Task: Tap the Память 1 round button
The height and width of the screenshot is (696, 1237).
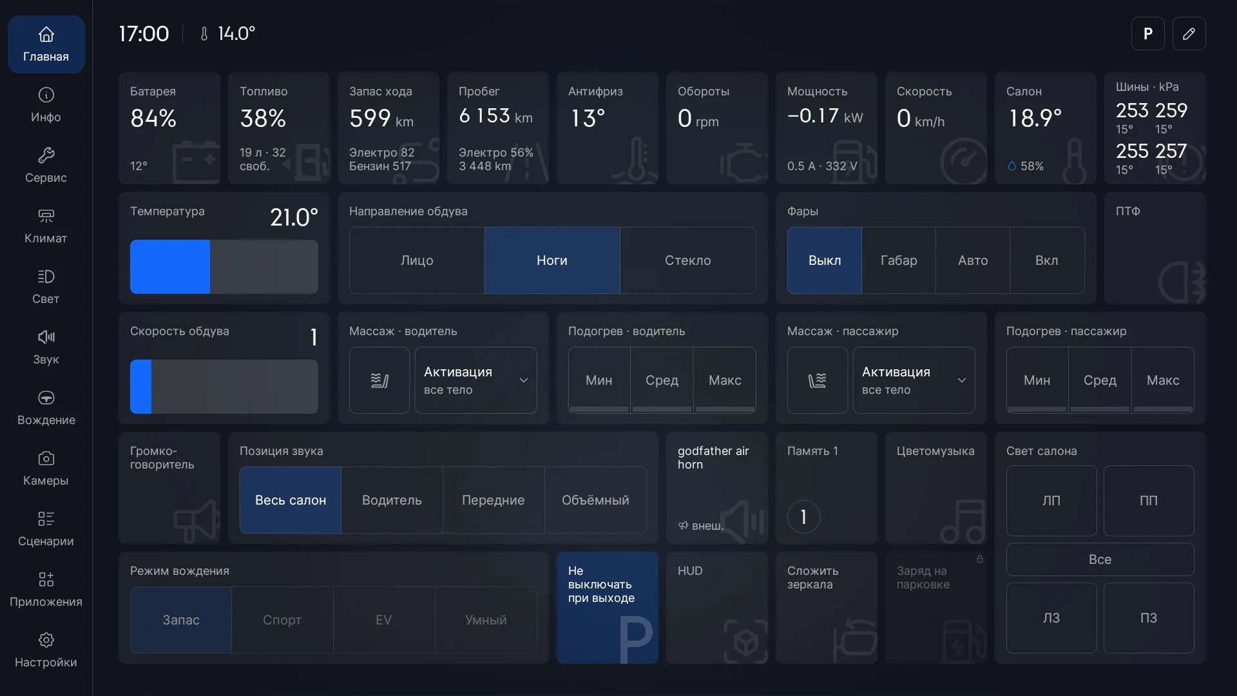Action: point(803,516)
